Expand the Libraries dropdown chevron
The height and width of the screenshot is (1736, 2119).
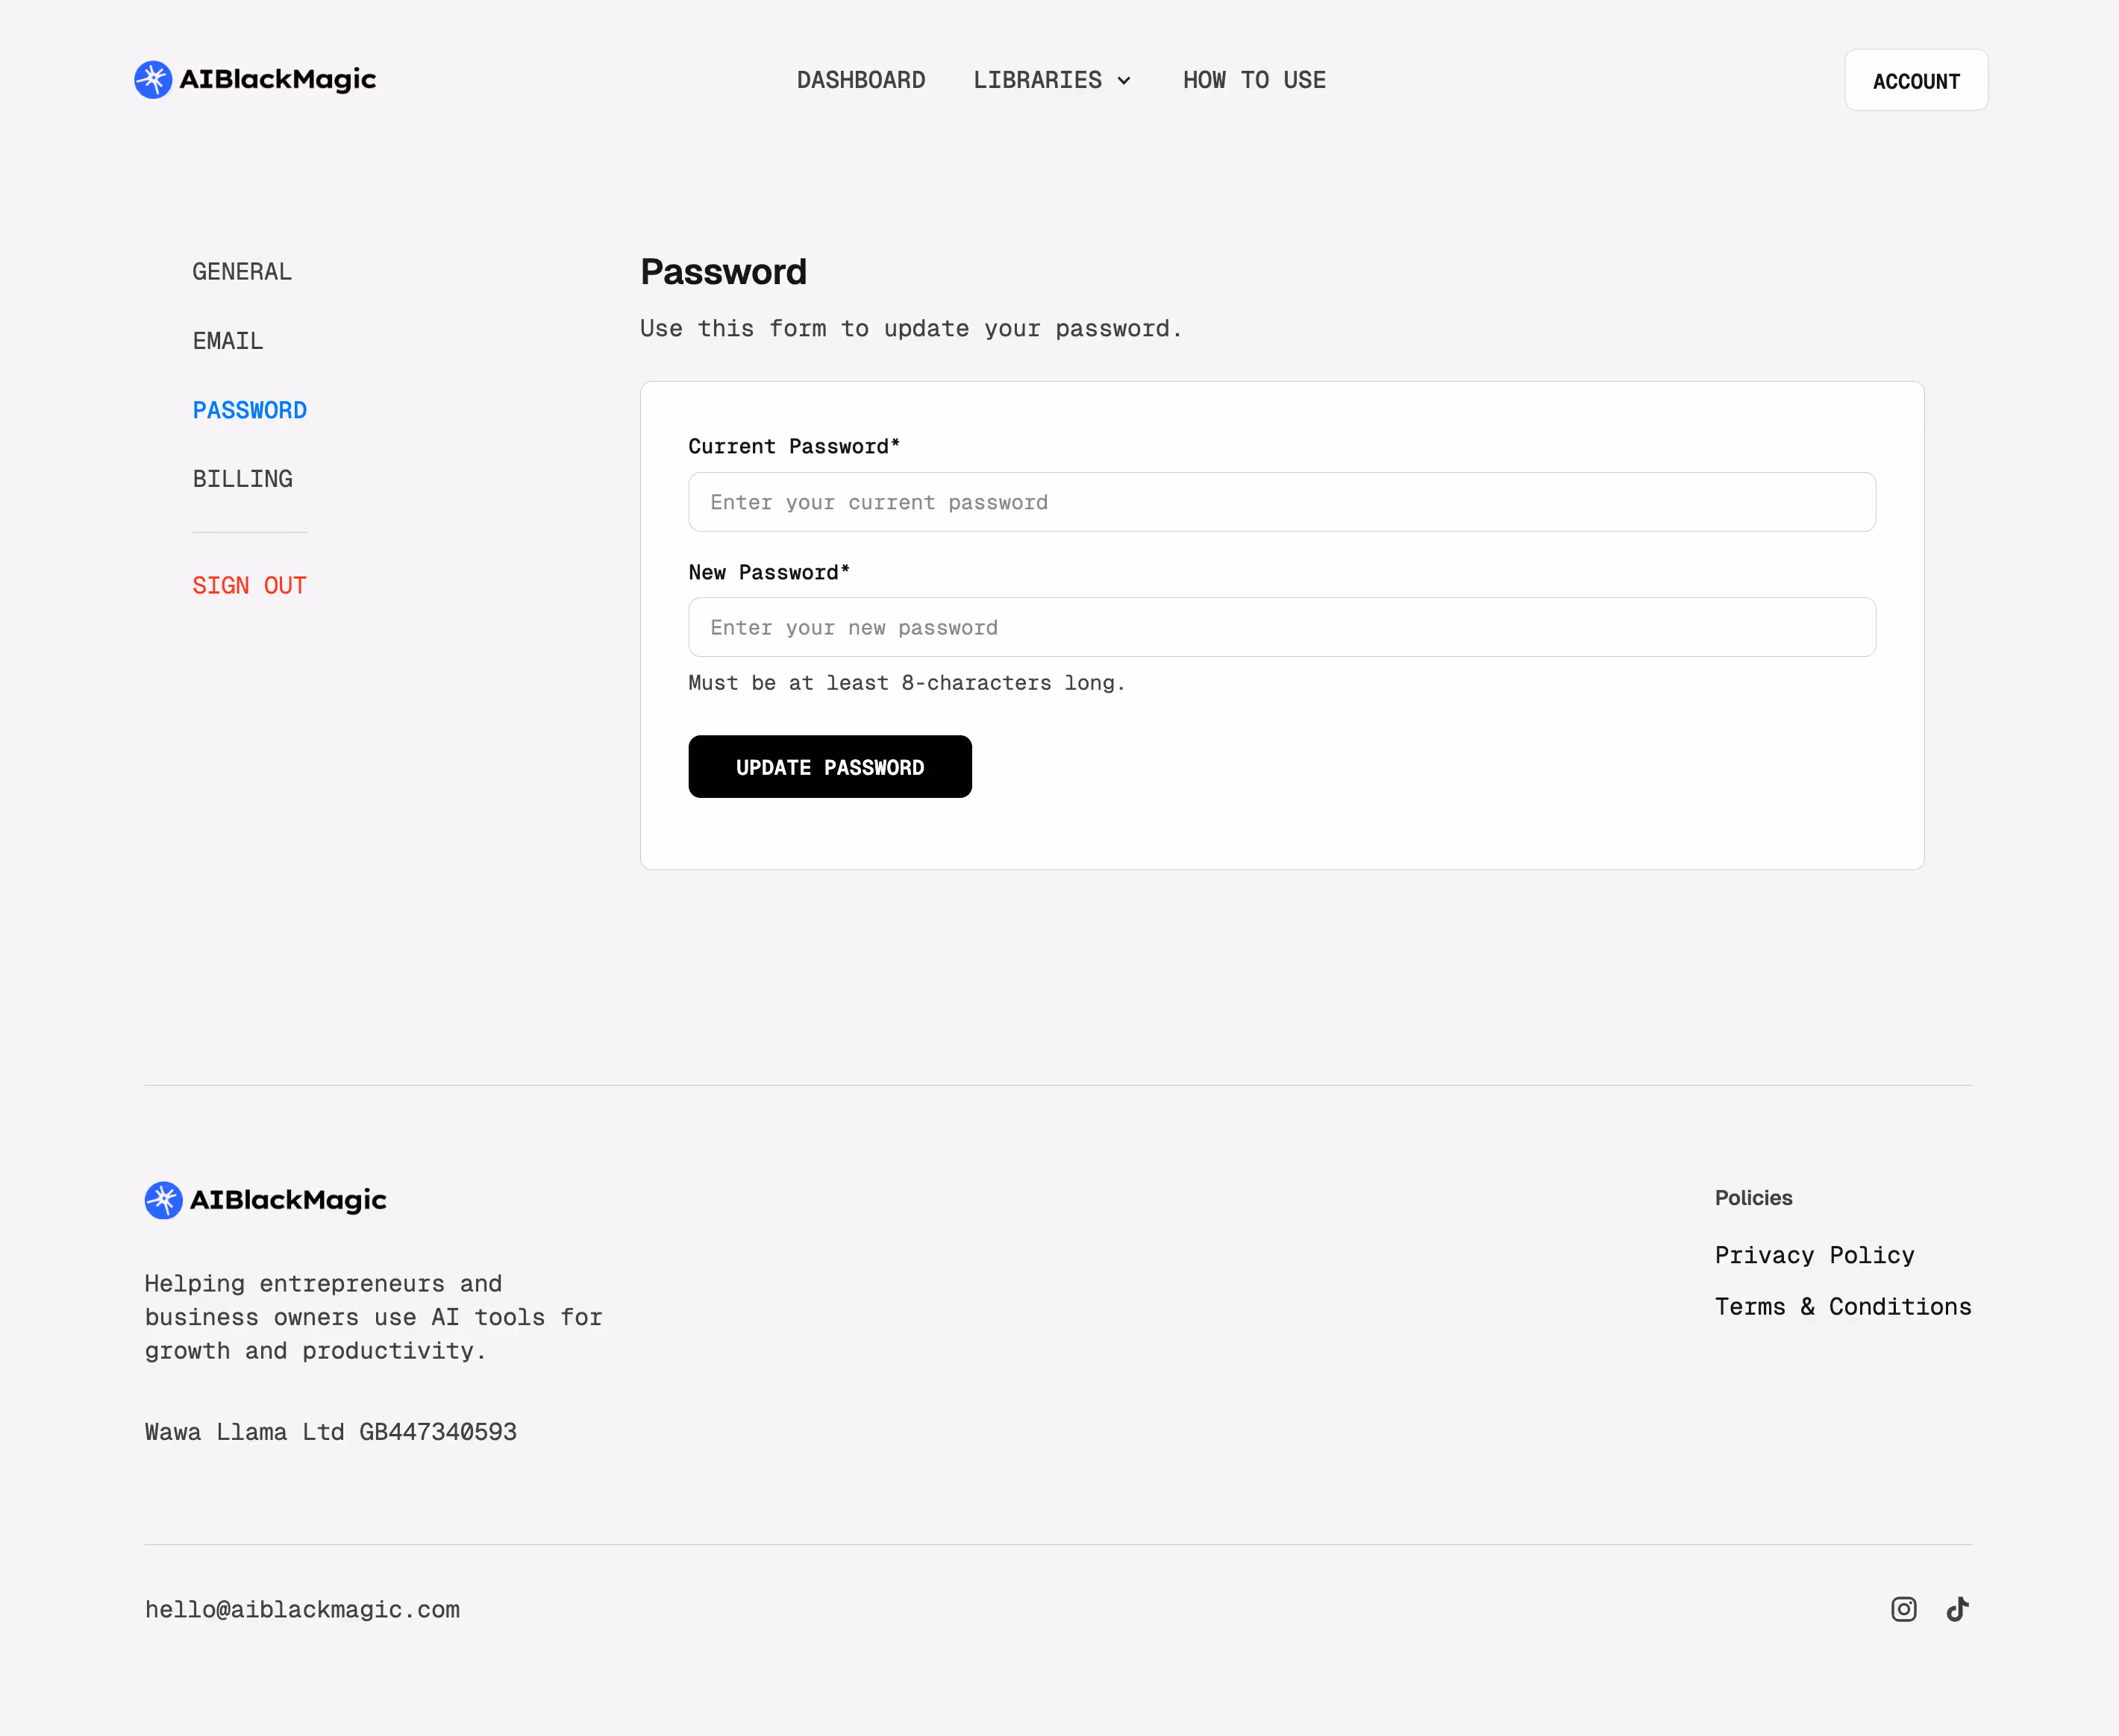[x=1124, y=81]
